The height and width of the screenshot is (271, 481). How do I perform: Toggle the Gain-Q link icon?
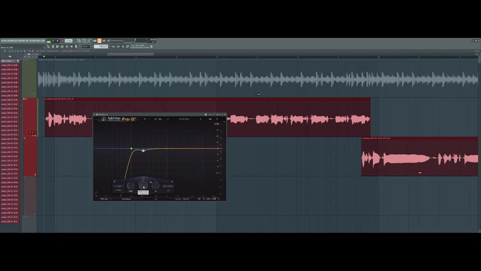pos(151,182)
